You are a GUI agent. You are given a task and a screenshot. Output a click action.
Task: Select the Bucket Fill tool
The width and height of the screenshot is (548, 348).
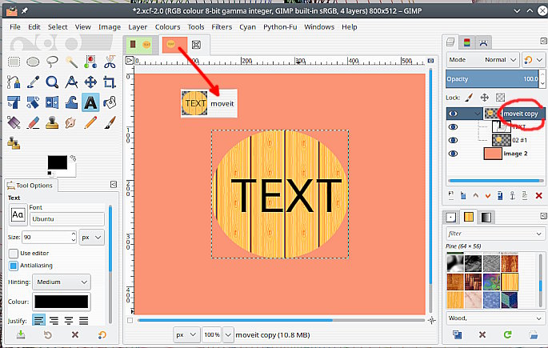click(110, 102)
